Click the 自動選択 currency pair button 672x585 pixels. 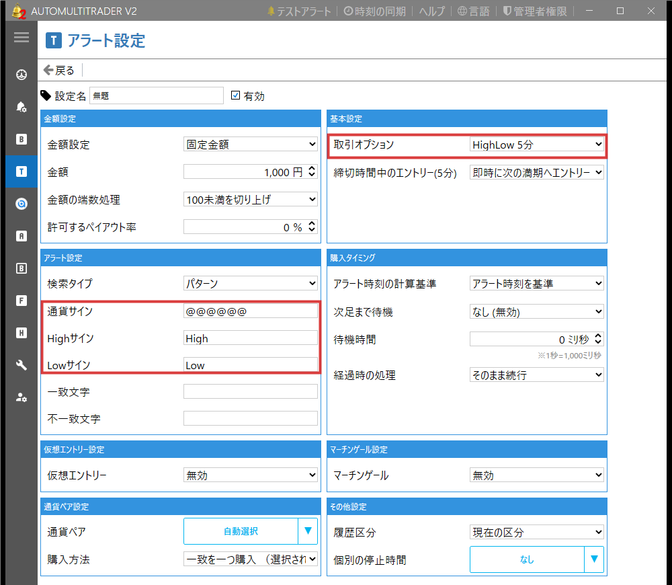pos(241,531)
